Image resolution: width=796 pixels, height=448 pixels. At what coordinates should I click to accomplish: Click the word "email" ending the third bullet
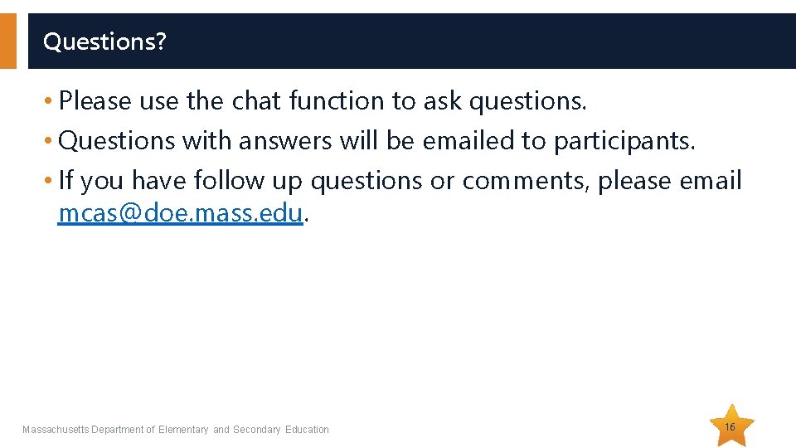point(711,180)
